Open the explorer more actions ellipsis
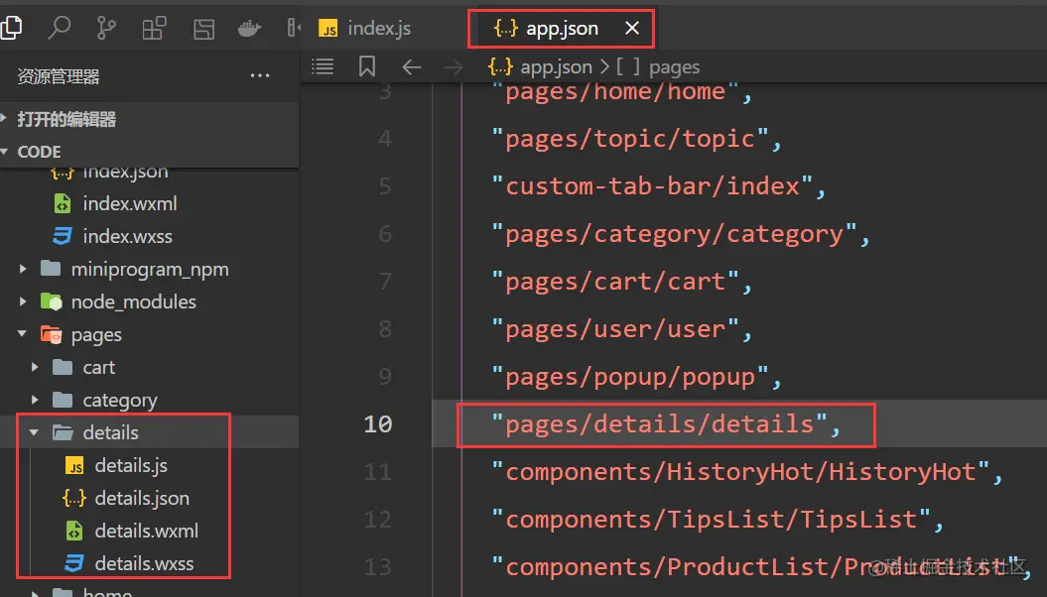Screen dimensions: 1047x597 pyautogui.click(x=260, y=76)
